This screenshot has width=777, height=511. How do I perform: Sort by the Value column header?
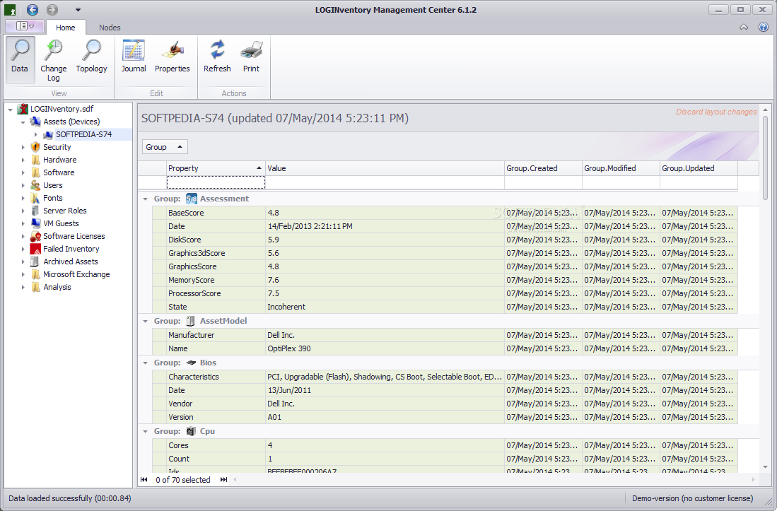coord(385,168)
